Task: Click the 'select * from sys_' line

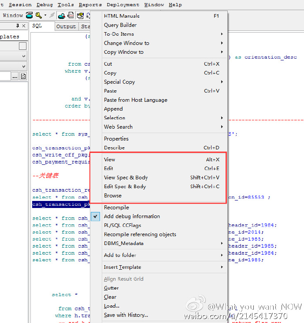Action: point(61,134)
